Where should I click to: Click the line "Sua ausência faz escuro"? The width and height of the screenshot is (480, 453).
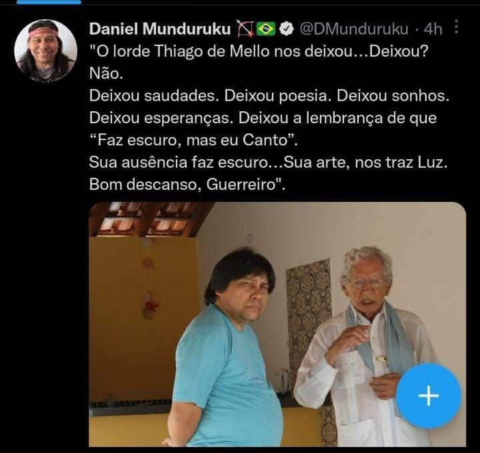[x=269, y=163]
